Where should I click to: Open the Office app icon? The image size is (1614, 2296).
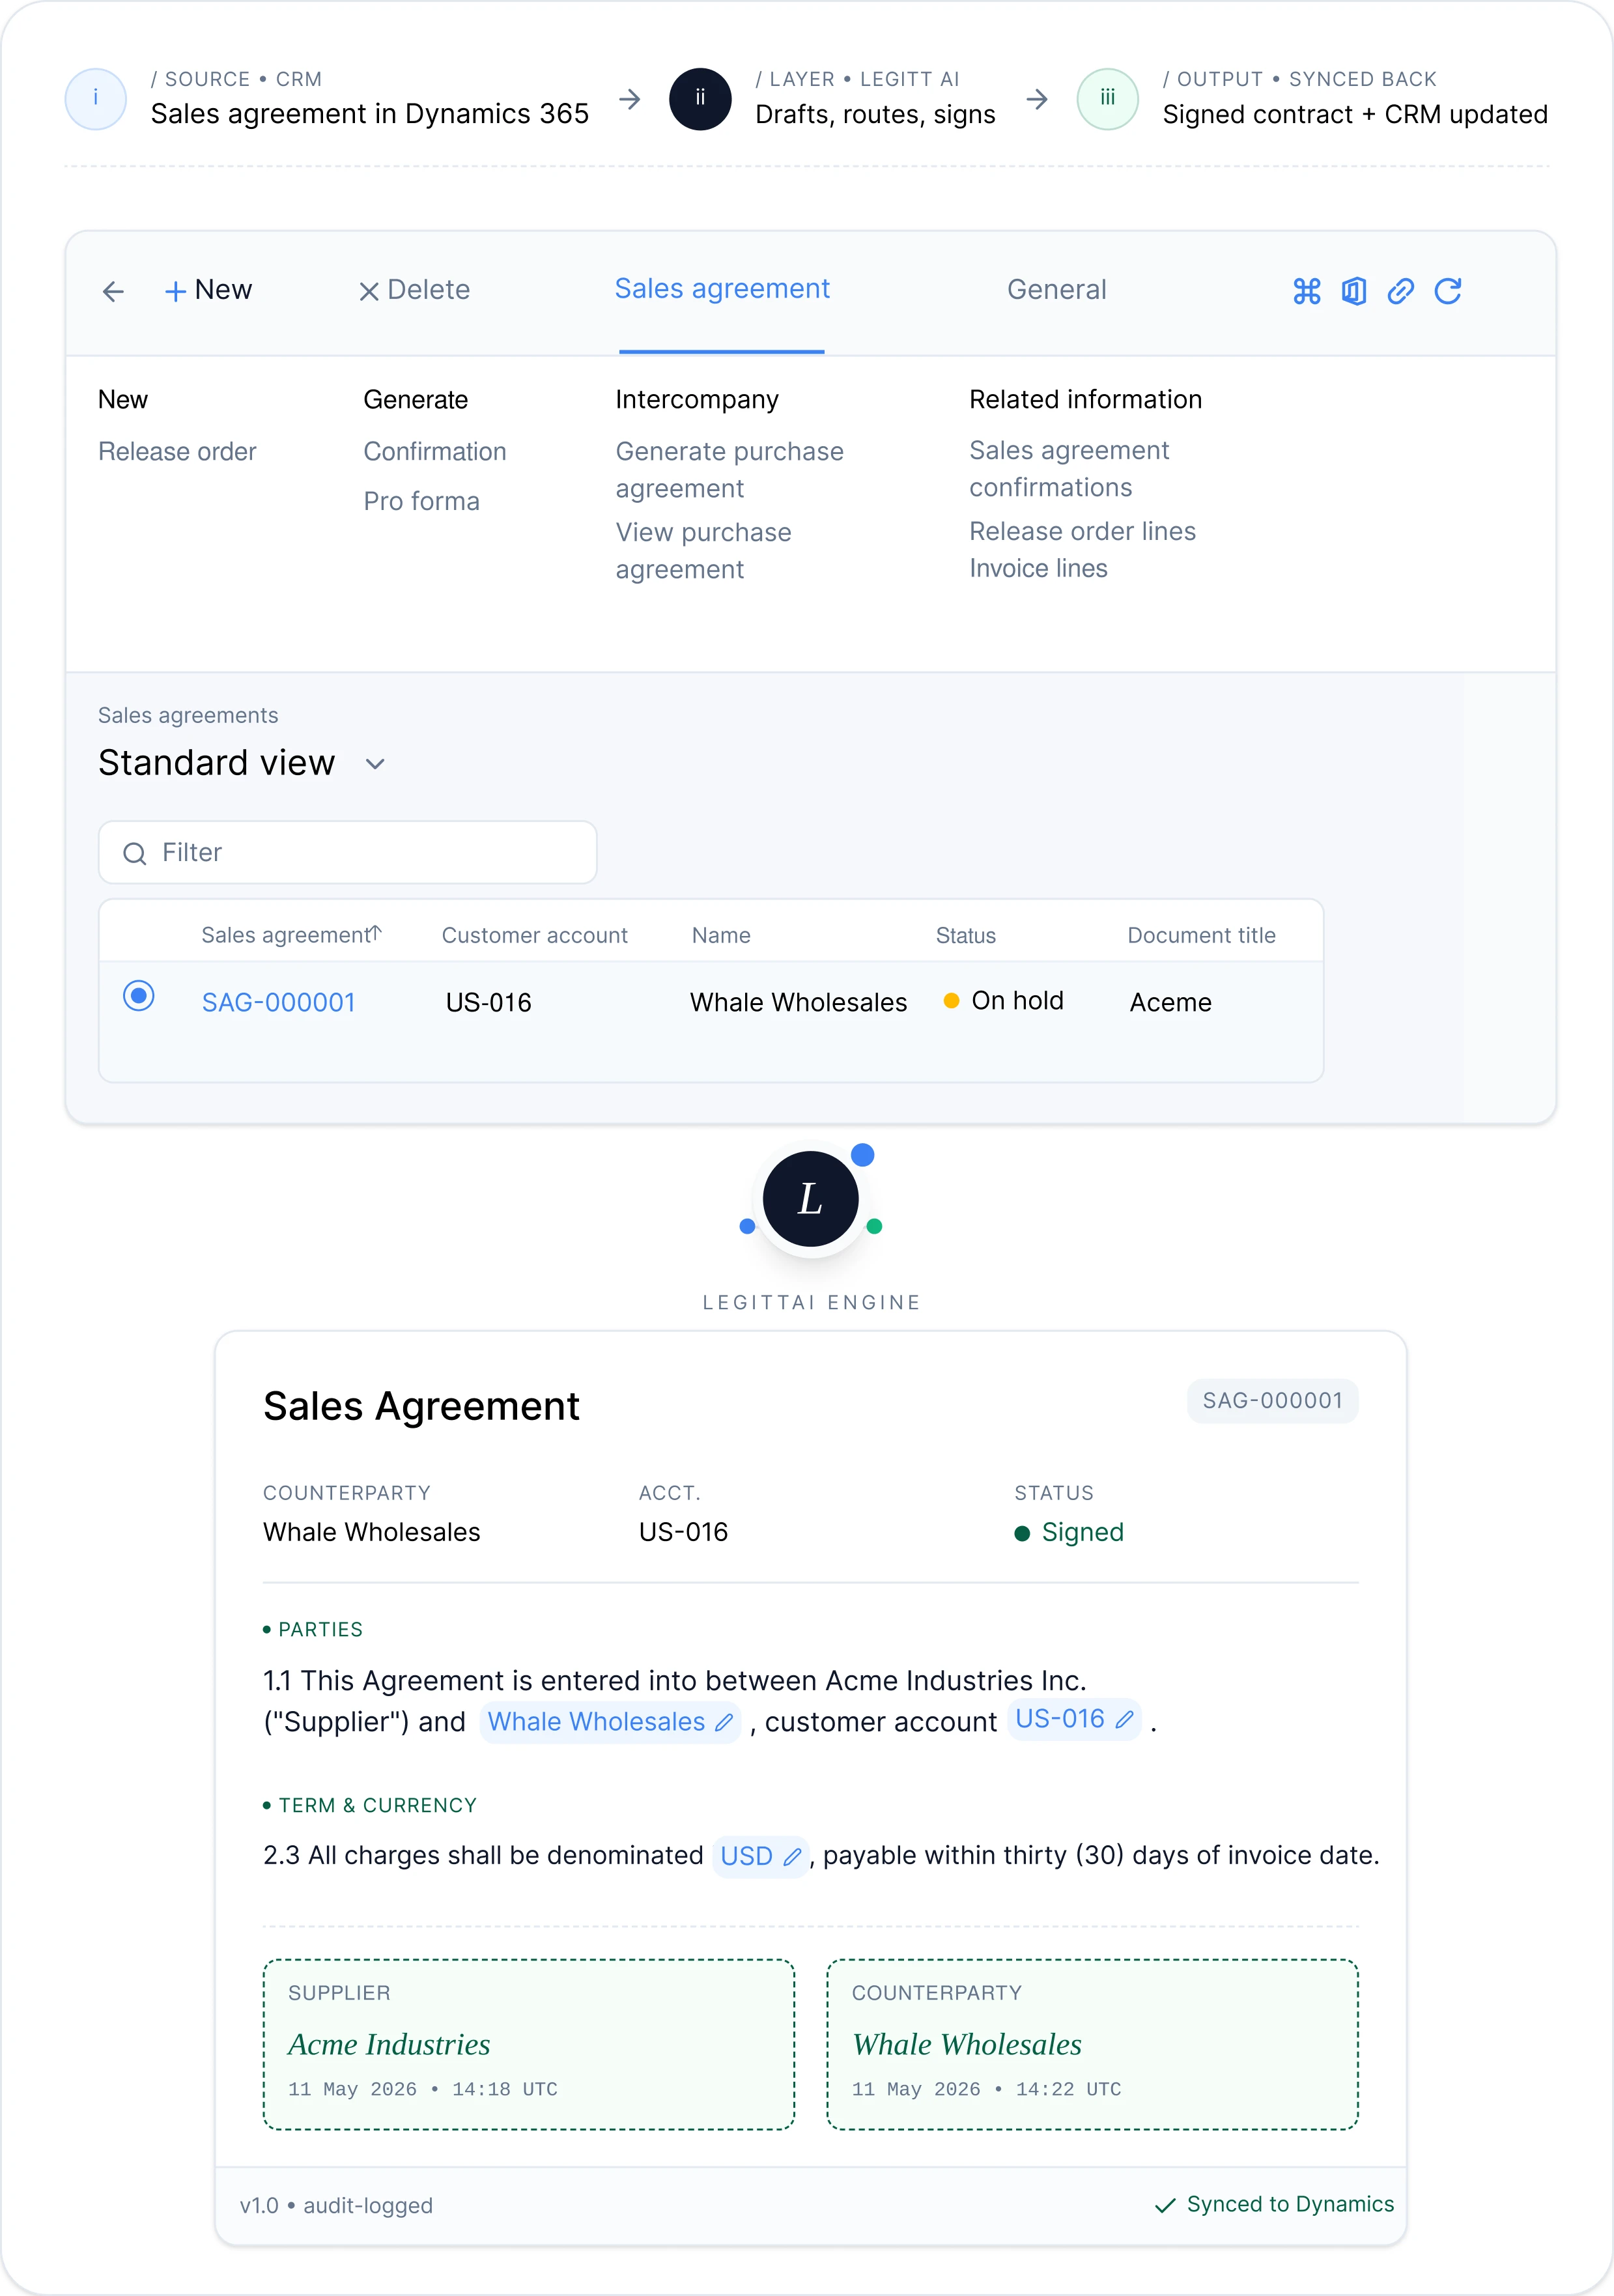tap(1353, 291)
